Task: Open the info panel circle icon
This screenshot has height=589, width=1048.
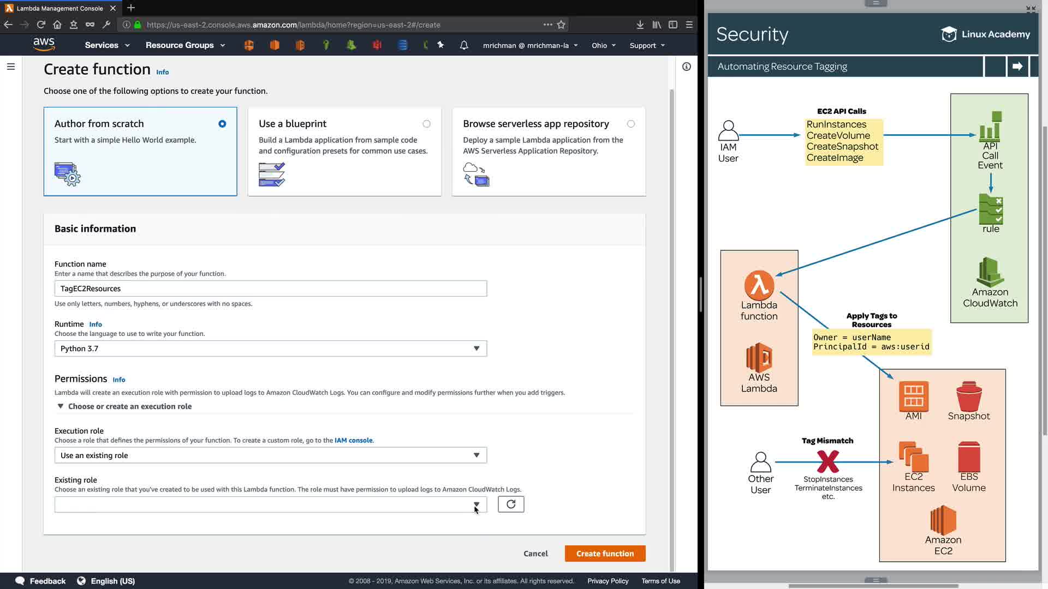Action: (687, 67)
